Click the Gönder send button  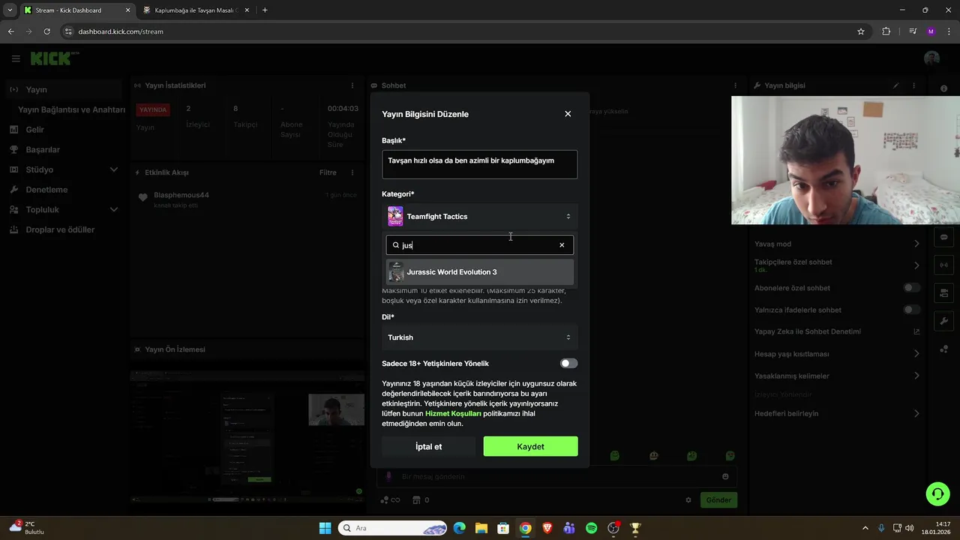pos(718,500)
